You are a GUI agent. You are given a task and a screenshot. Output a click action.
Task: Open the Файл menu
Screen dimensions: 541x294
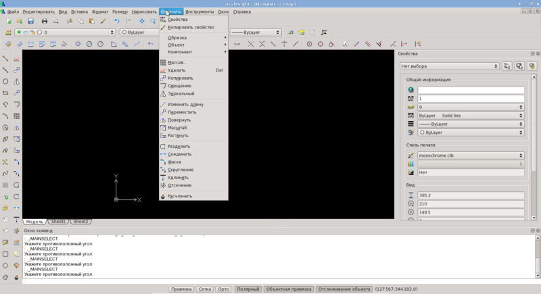pos(13,11)
